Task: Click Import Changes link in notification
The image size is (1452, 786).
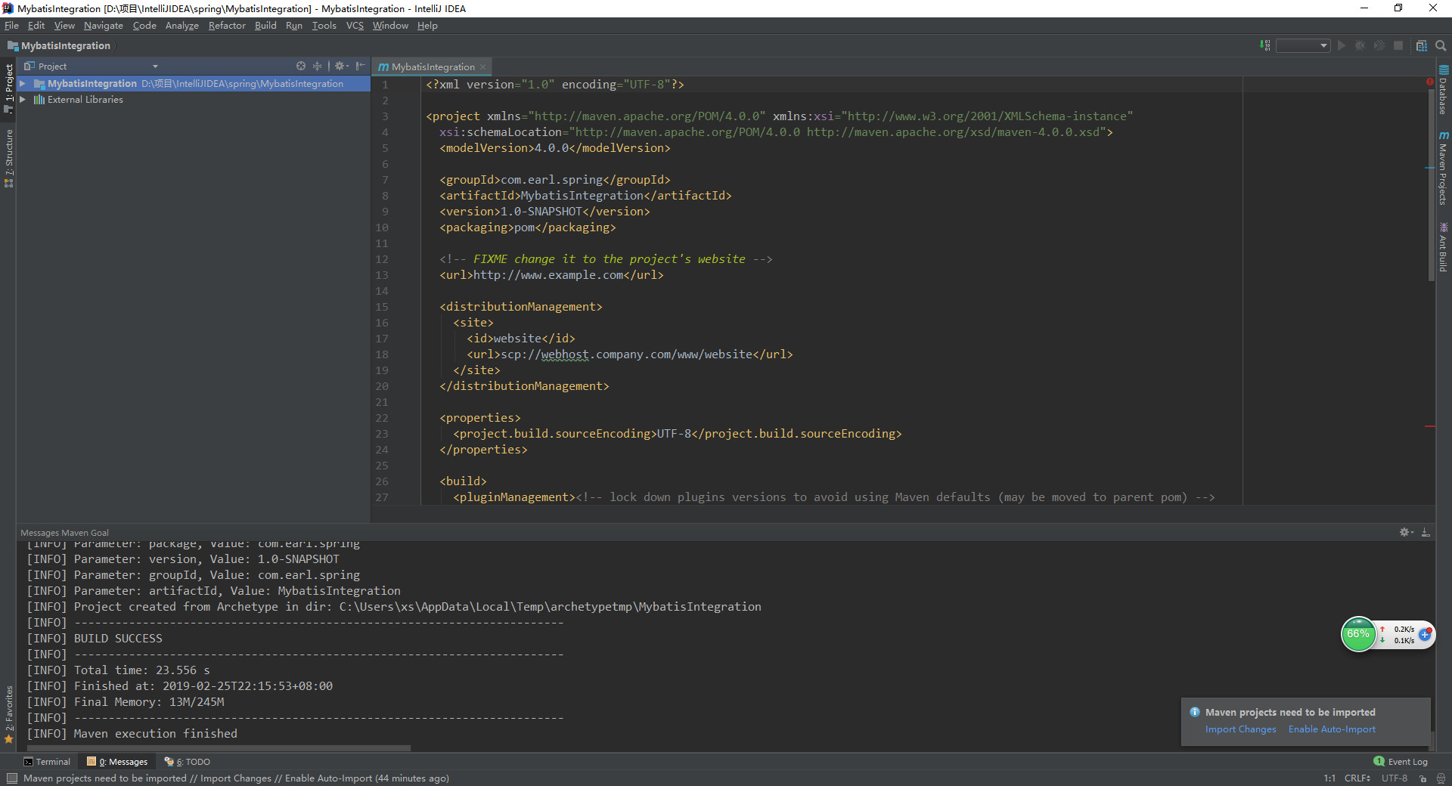Action: point(1240,729)
